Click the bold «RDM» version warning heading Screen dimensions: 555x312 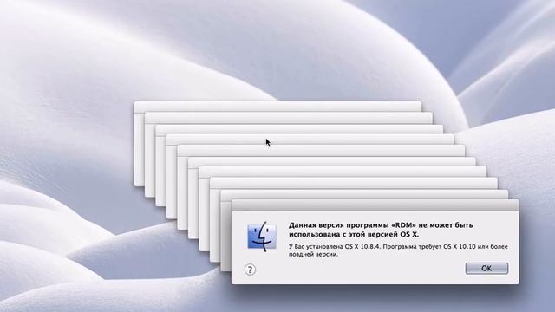(381, 230)
